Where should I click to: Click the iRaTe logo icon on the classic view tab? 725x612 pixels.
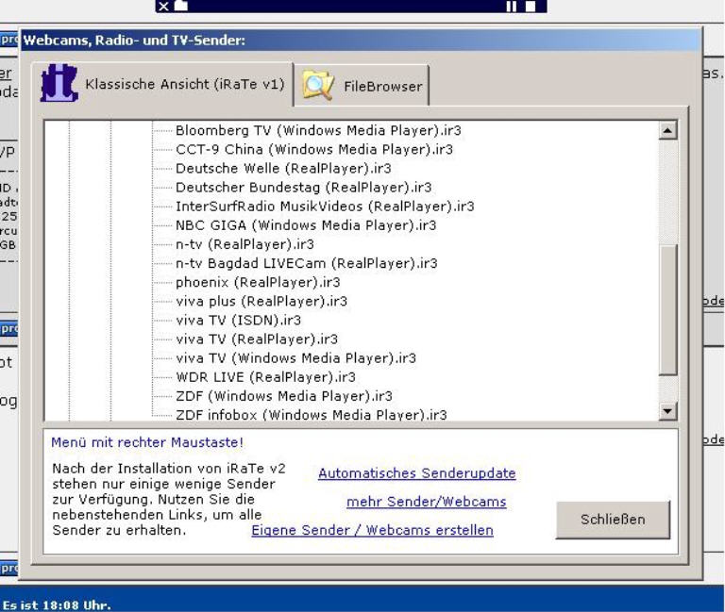point(59,83)
